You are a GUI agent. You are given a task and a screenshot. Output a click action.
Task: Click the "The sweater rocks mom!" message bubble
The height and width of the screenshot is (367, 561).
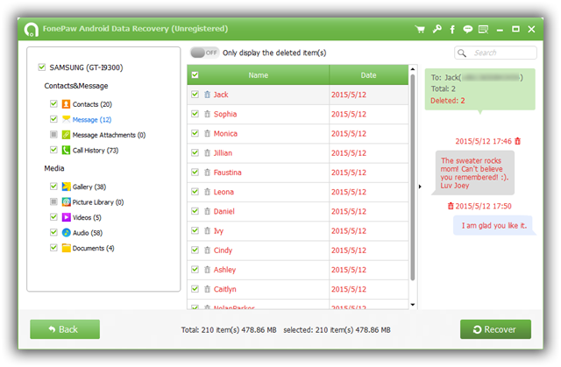[x=474, y=173]
